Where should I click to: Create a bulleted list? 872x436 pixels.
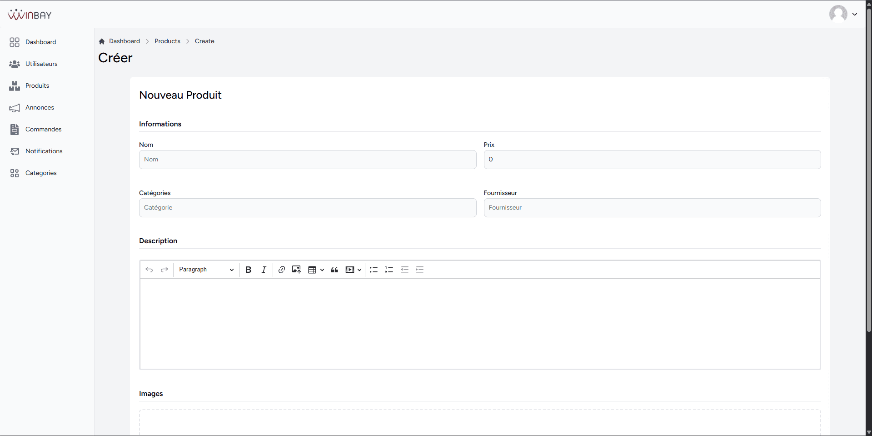[x=374, y=270]
